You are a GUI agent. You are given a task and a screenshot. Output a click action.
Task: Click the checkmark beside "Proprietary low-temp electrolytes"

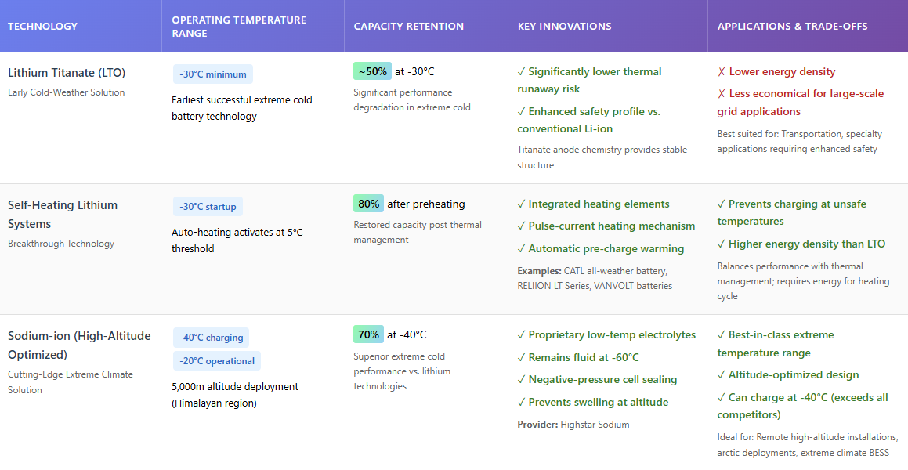(522, 335)
